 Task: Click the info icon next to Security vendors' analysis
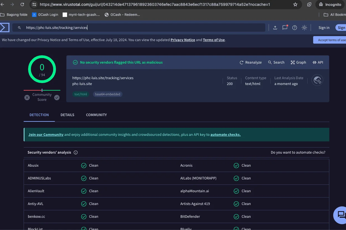[76, 152]
